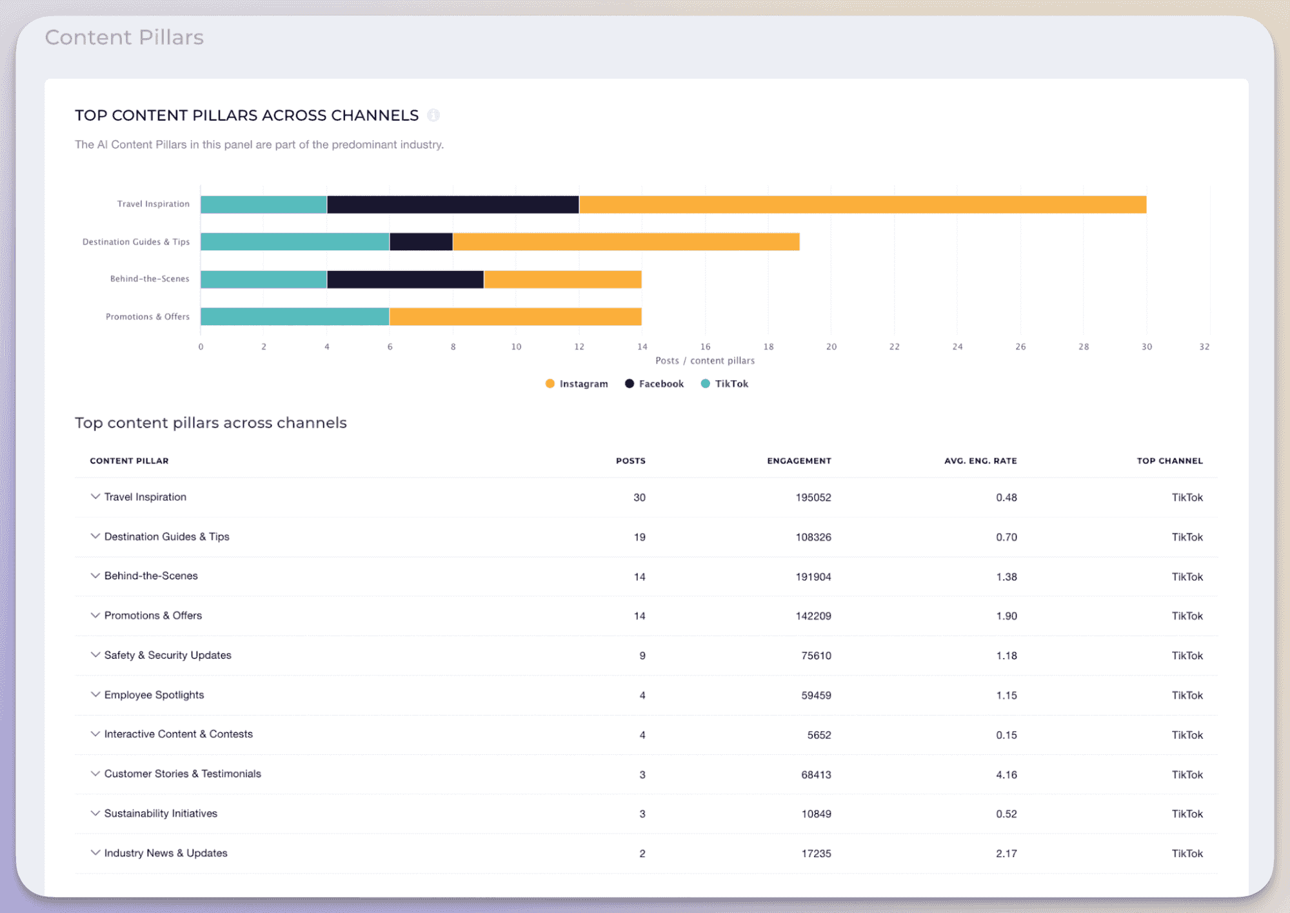
Task: Click the TikTok segment of the Destination Guides & Tips bar
Action: (295, 242)
